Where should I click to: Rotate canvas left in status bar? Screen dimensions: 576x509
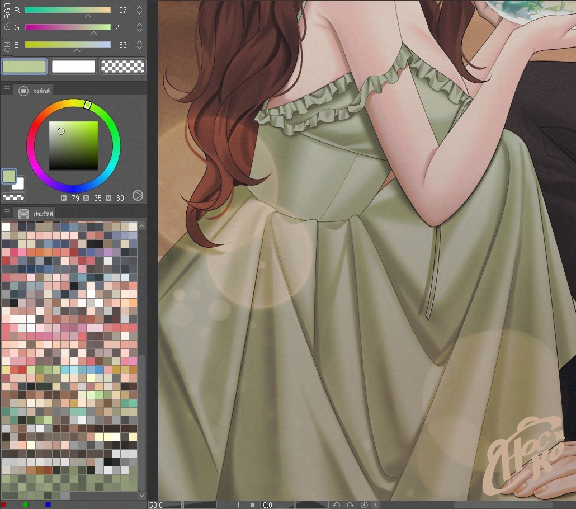point(336,505)
